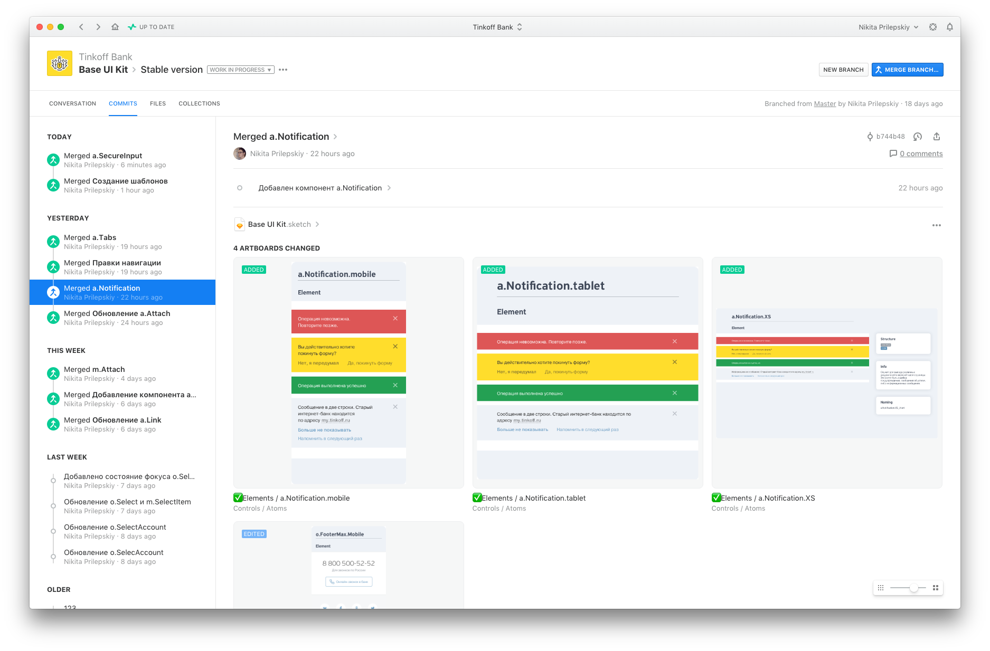The height and width of the screenshot is (651, 990).
Task: Open the 0 comments link
Action: (921, 154)
